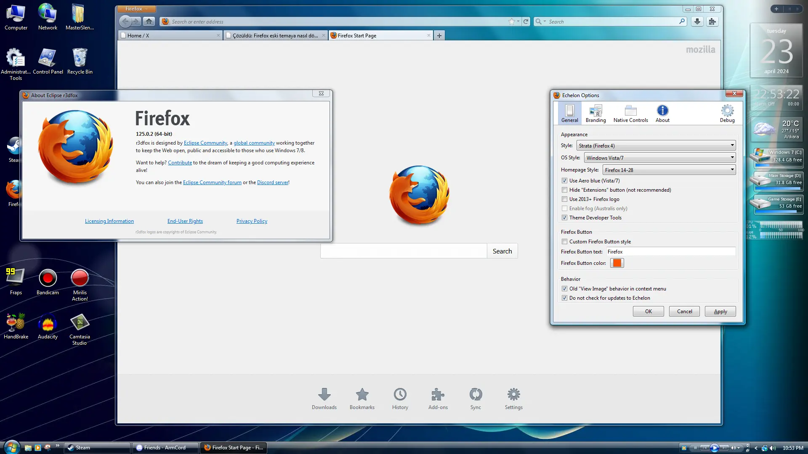Open the Native Controls options tab
This screenshot has height=454, width=808.
pos(630,113)
